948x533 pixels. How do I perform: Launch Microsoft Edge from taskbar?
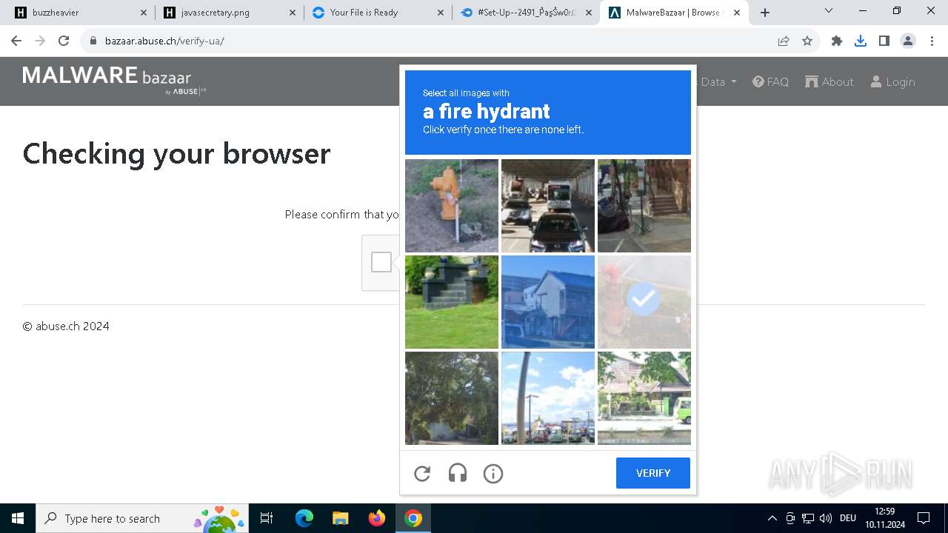click(304, 518)
